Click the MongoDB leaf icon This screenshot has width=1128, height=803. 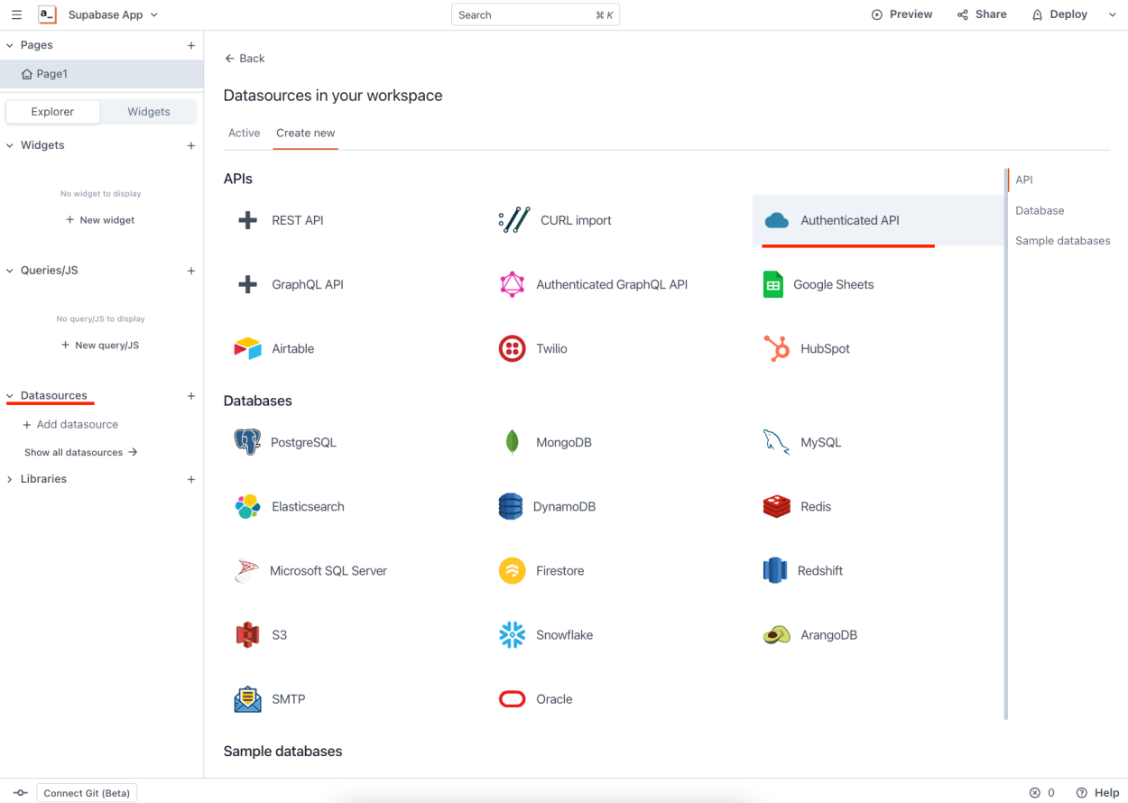point(512,442)
